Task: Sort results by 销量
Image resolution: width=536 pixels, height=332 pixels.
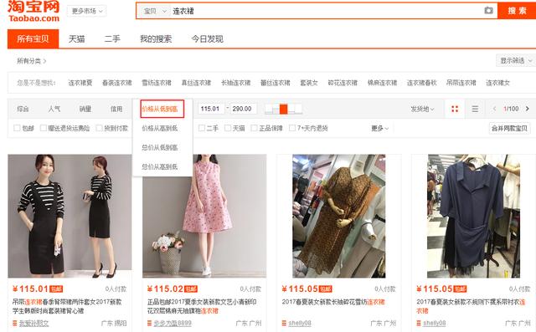Action: 85,109
